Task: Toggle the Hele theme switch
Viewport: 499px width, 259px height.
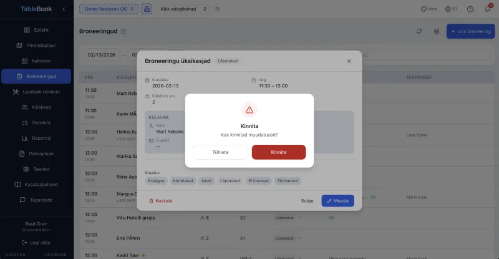Action: 429,9
